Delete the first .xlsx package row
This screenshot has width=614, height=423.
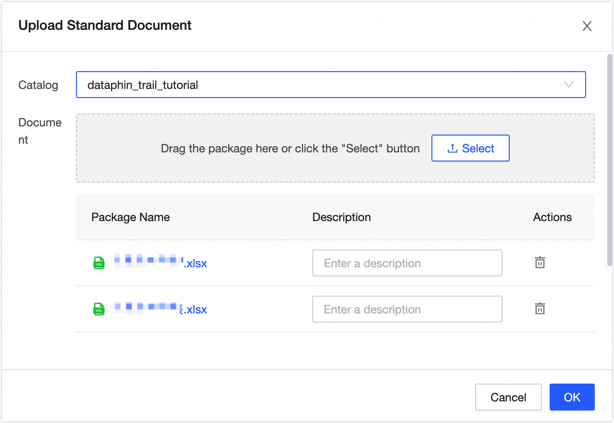[540, 263]
